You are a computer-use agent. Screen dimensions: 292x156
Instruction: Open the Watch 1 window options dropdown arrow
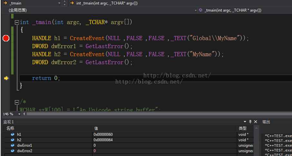[x=245, y=122]
